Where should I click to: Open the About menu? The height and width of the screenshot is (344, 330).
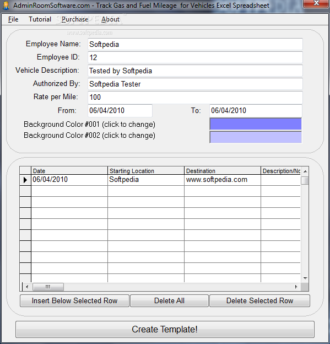click(110, 19)
